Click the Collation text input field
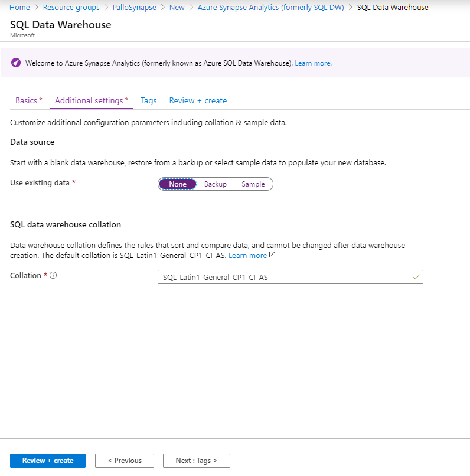The width and height of the screenshot is (470, 476). 290,277
